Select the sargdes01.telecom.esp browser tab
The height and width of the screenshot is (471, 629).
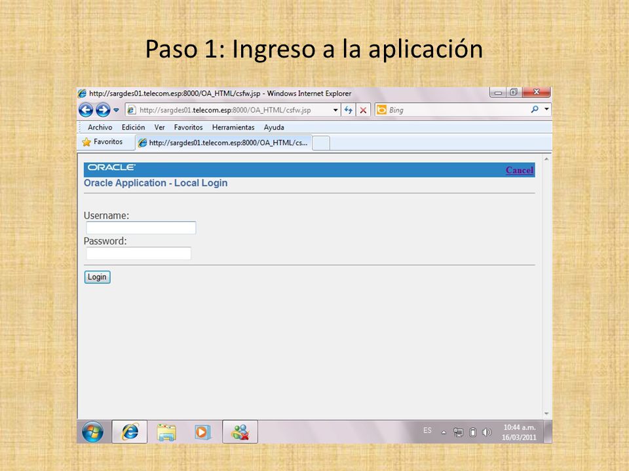223,143
